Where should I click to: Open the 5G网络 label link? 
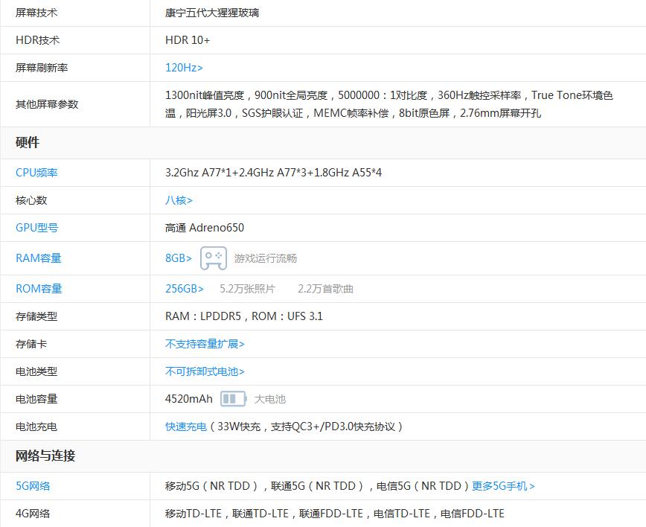(x=33, y=486)
